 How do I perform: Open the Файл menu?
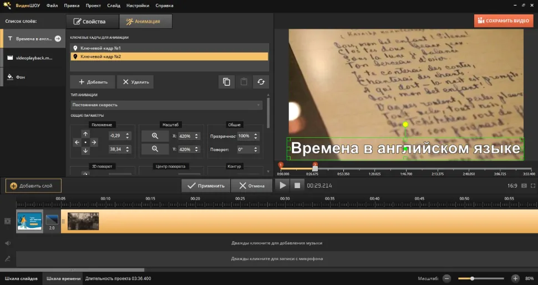pyautogui.click(x=52, y=6)
